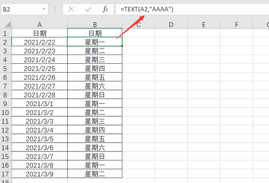Click cell with date 2021/3/3
Viewport: 269px width, 183px height.
(40, 121)
